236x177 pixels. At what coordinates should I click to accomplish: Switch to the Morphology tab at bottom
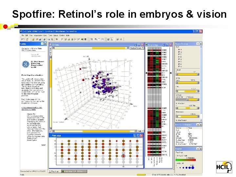tap(67, 171)
